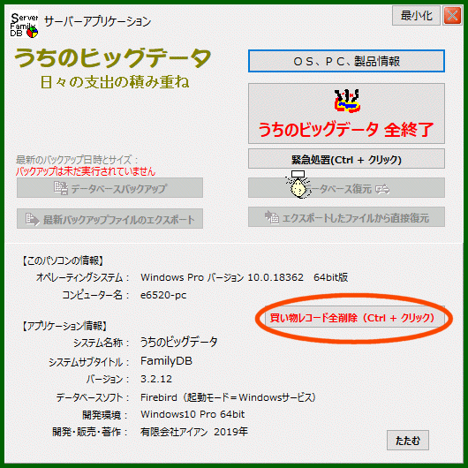This screenshot has height=468, width=468.
Task: Click the export file icon
Action: (32, 219)
